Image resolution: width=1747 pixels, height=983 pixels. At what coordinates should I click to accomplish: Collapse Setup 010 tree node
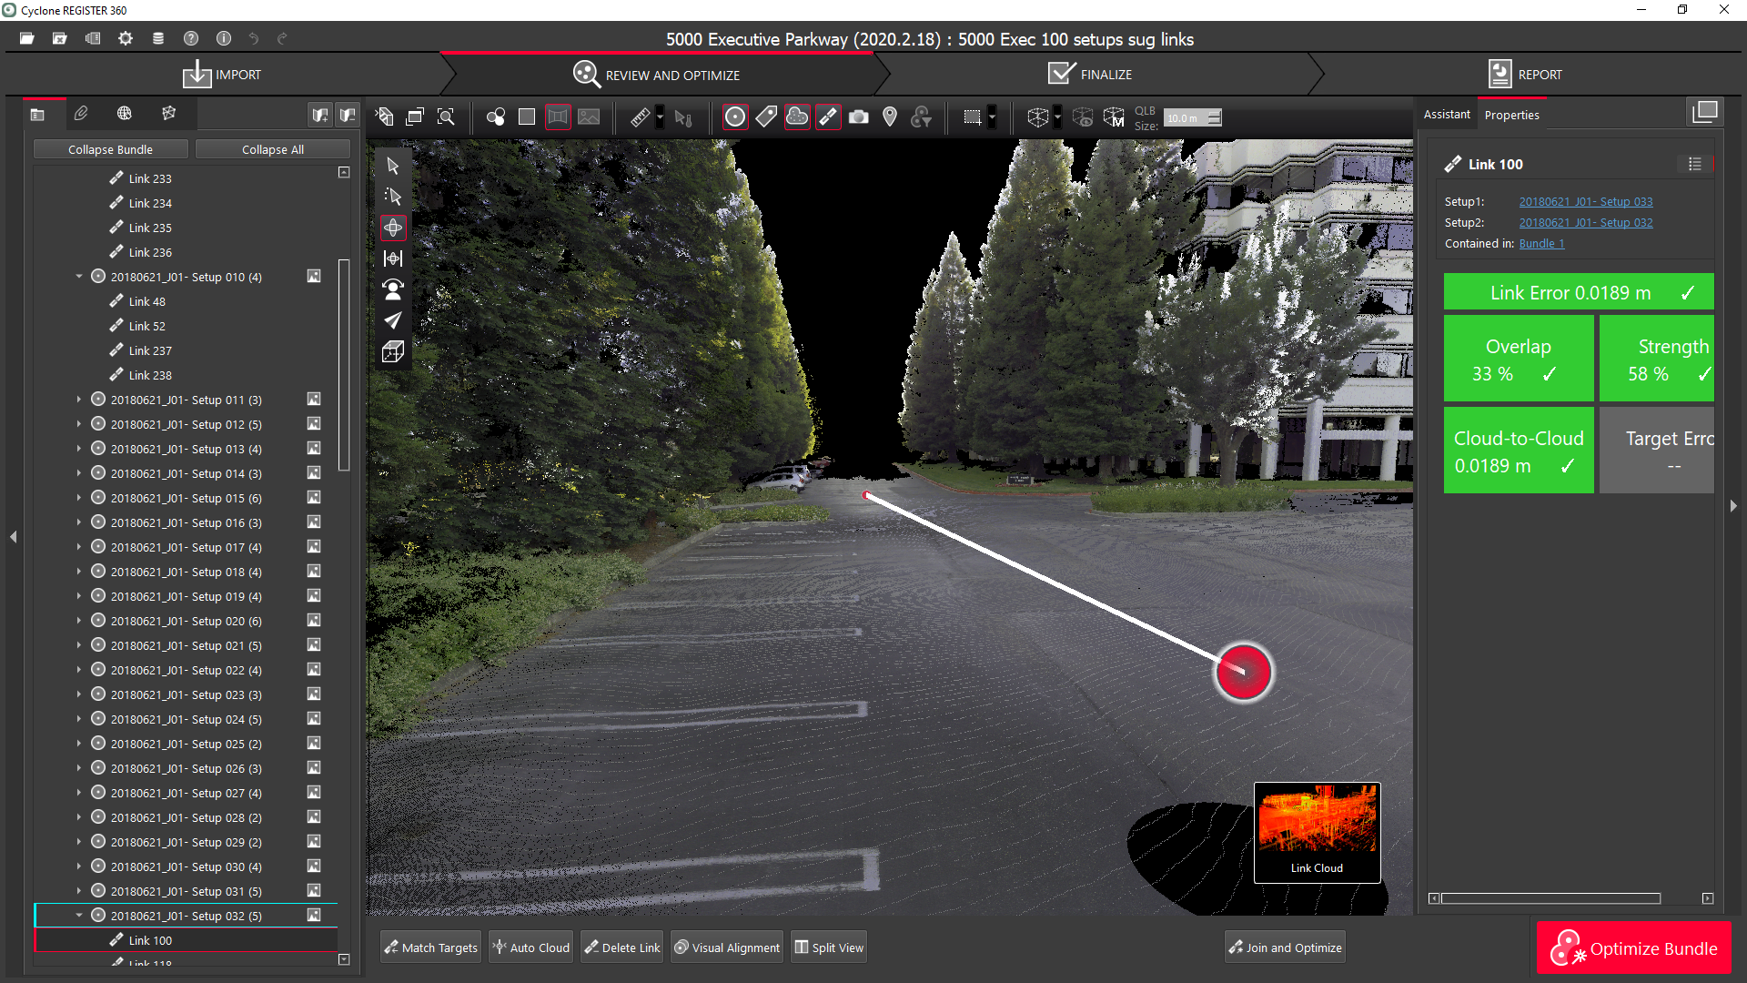79,277
